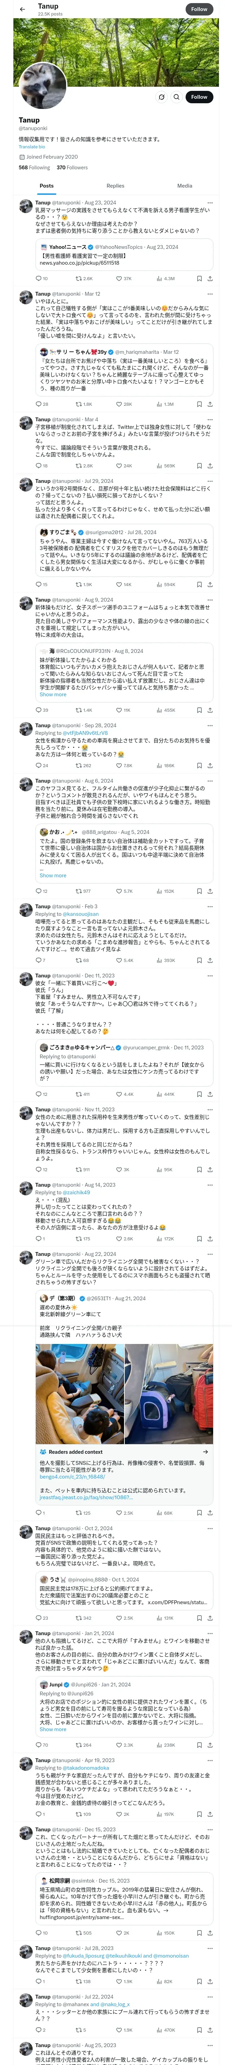
Task: Share the Mar 12 post
Action: 210,405
